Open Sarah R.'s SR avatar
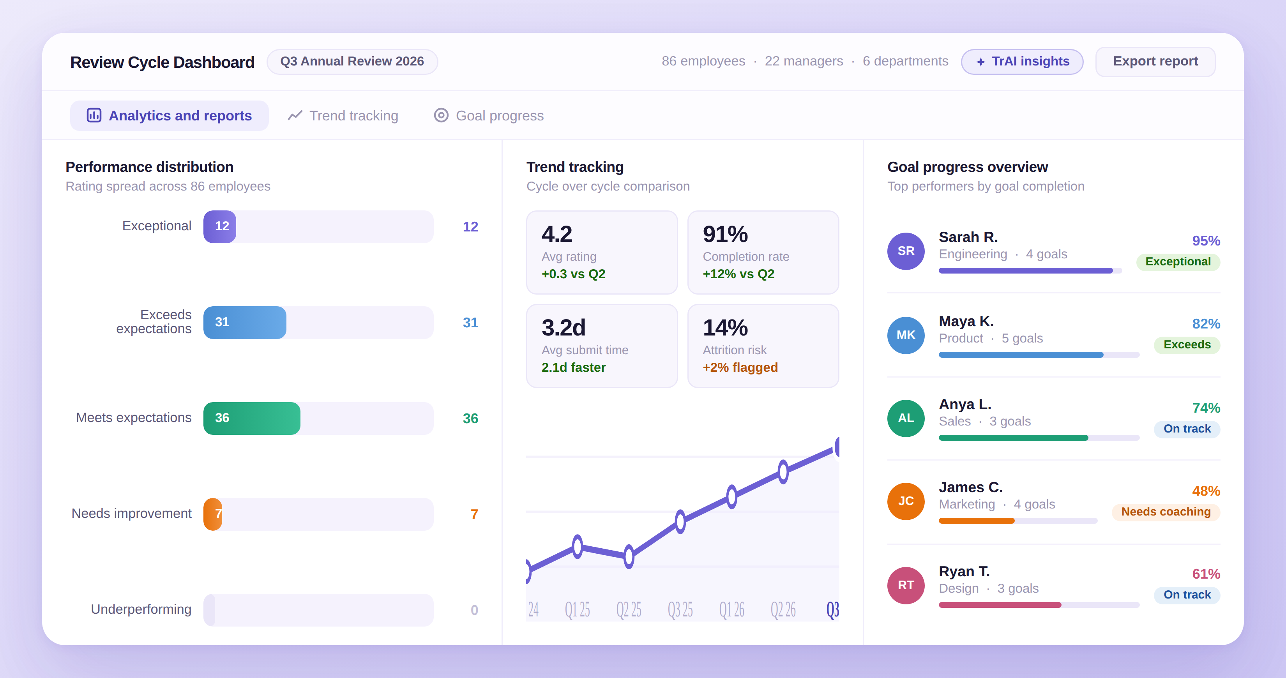This screenshot has height=678, width=1286. 906,251
